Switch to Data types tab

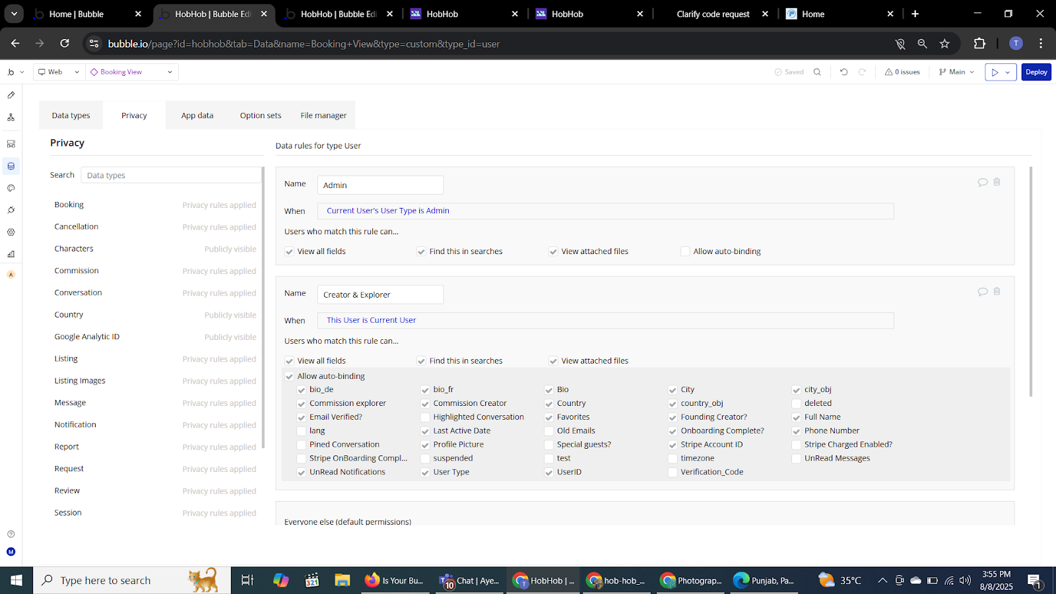point(71,115)
